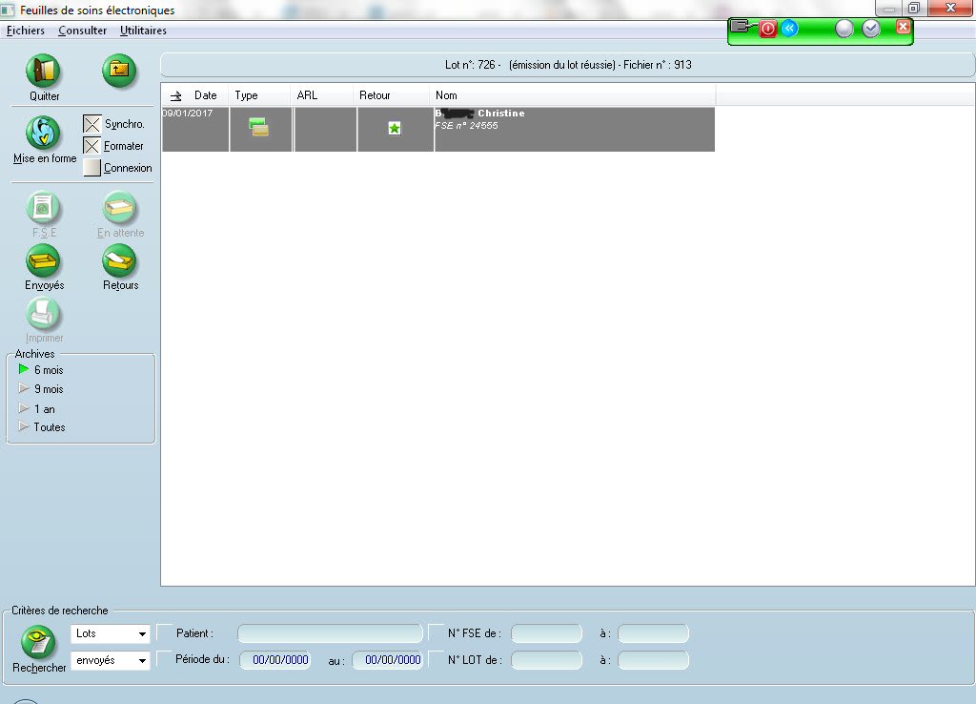
Task: Open the Utilitaires menu
Action: coord(143,31)
